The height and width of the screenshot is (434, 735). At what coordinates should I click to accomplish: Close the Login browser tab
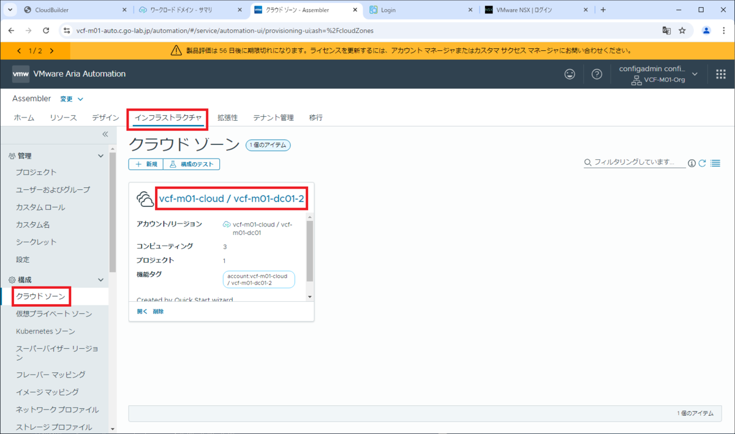tap(470, 10)
